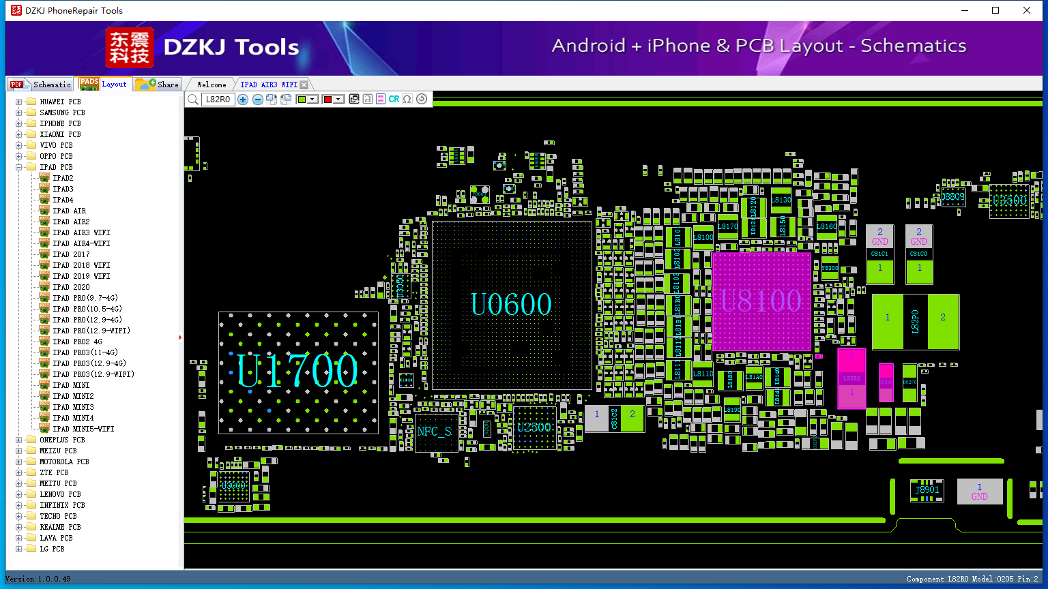1048x589 pixels.
Task: Toggle the letter 'a' text label icon
Action: point(368,100)
